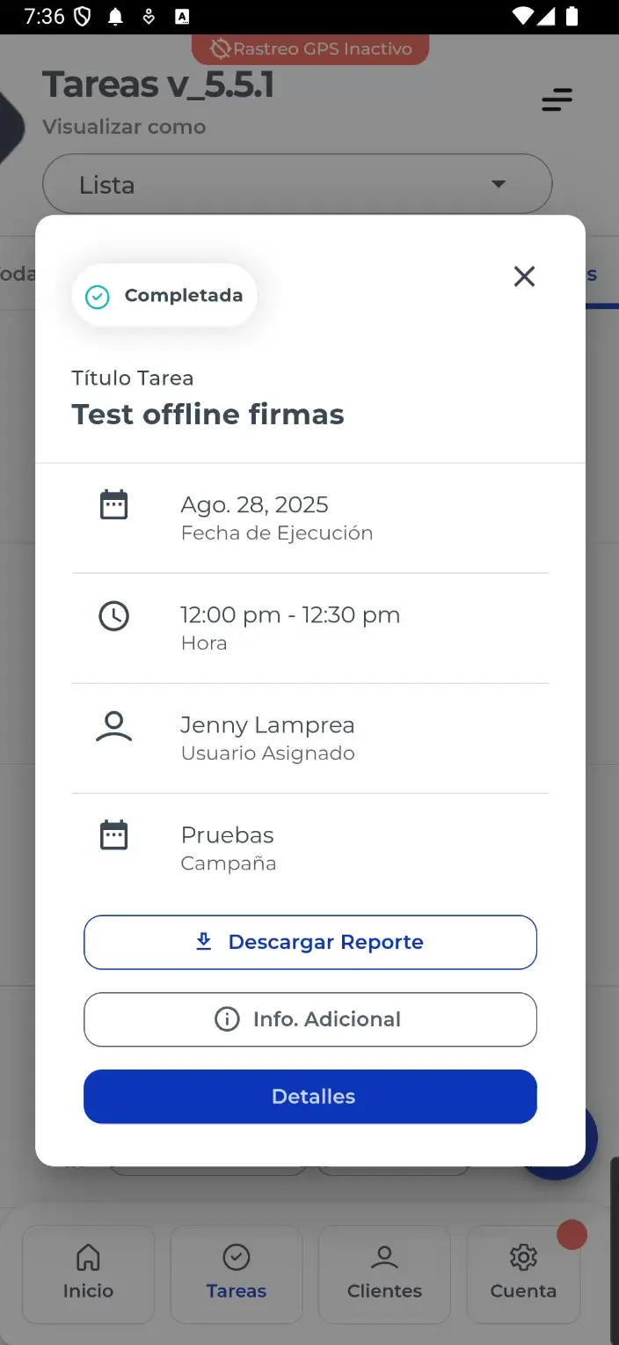Click the info icon inside Info. Adicional
This screenshot has height=1345, width=619.
[228, 1019]
